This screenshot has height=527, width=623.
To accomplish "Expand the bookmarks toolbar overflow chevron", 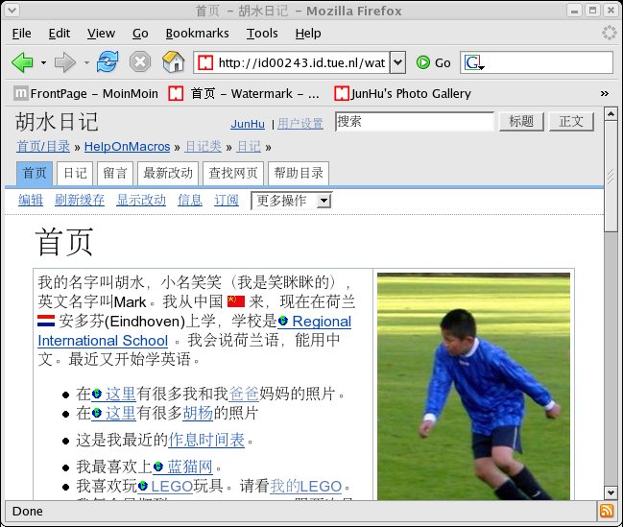I will [604, 93].
